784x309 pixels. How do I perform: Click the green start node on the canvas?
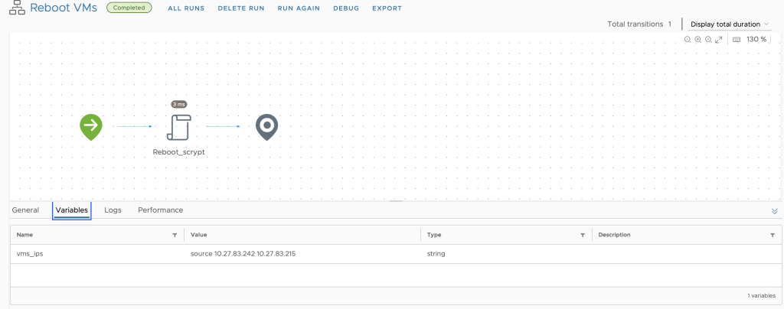point(91,127)
